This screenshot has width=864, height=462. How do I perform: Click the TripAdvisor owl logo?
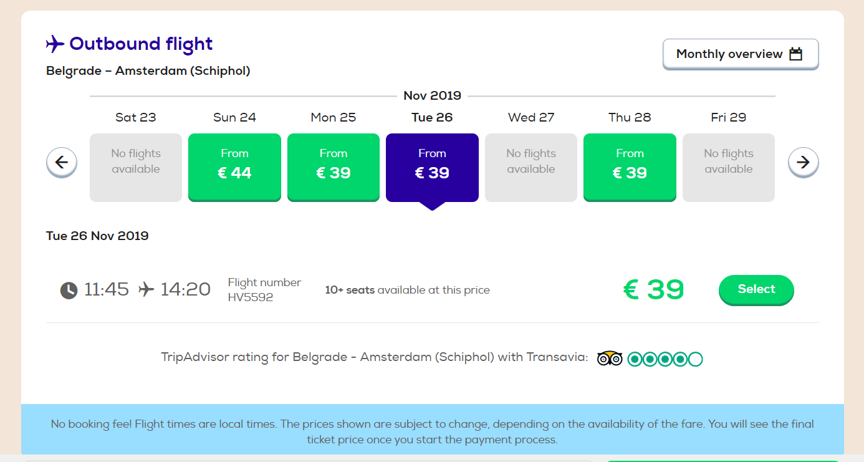610,359
